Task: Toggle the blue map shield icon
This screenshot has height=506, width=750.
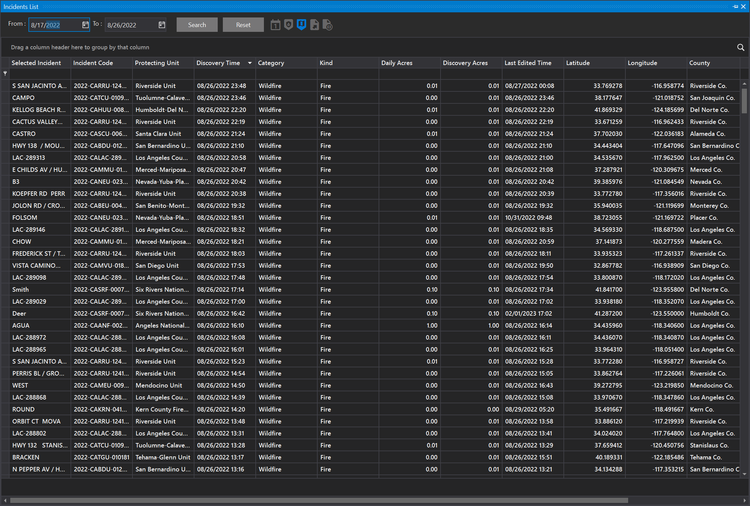Action: click(301, 25)
